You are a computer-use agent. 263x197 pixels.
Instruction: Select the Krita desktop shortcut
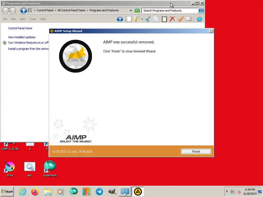tap(10, 169)
